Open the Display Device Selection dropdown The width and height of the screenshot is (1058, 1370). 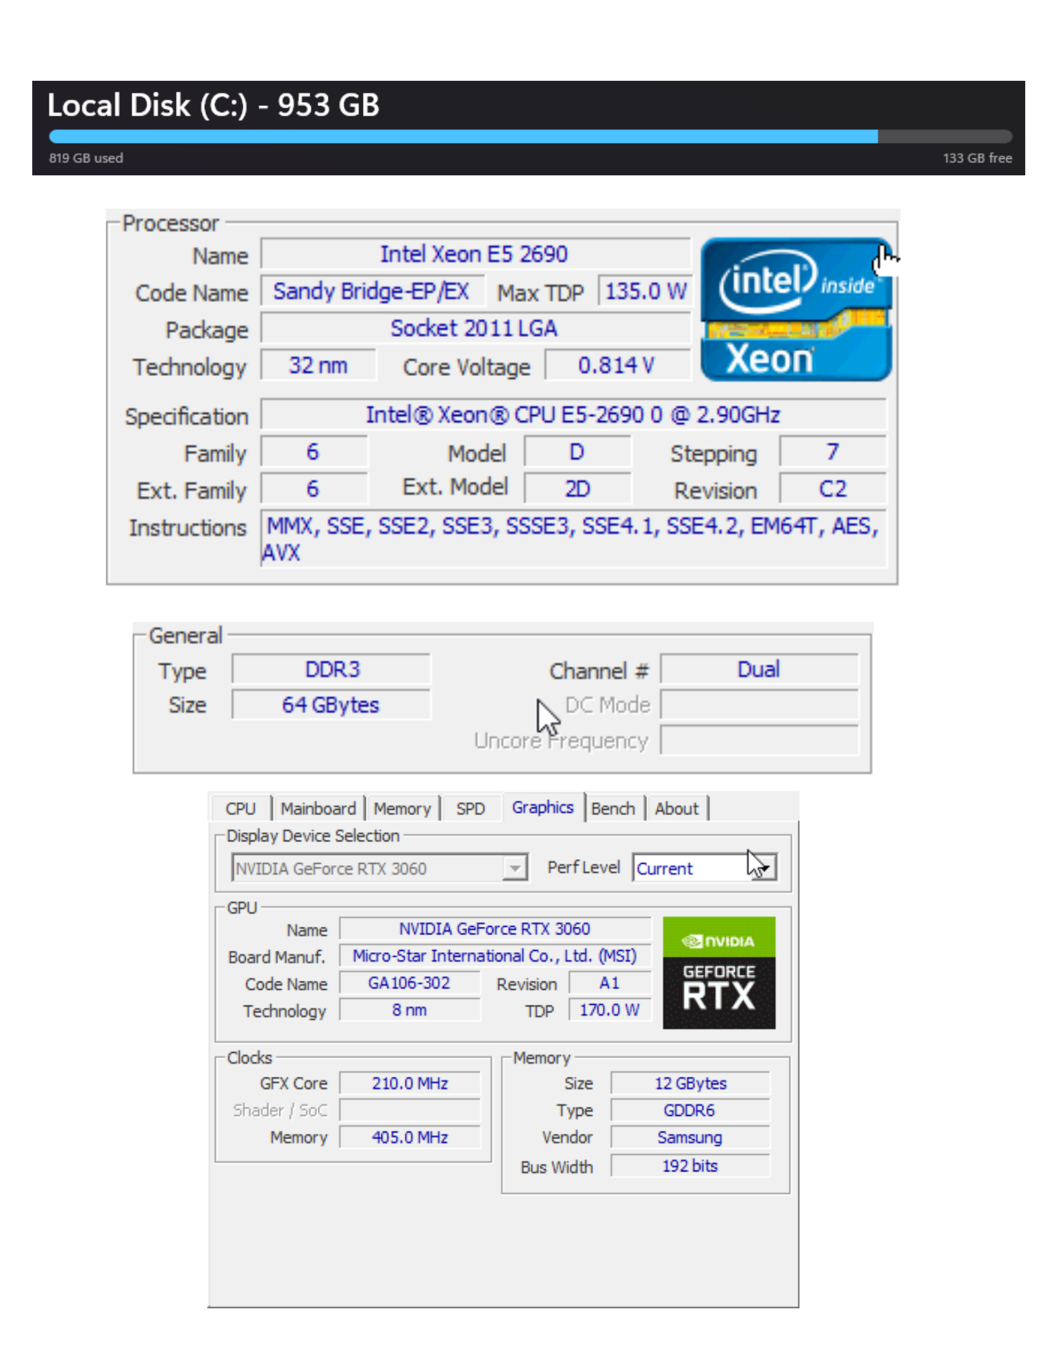[514, 868]
